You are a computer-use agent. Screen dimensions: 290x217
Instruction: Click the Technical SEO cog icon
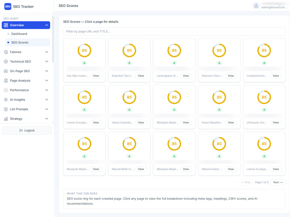coord(6,61)
